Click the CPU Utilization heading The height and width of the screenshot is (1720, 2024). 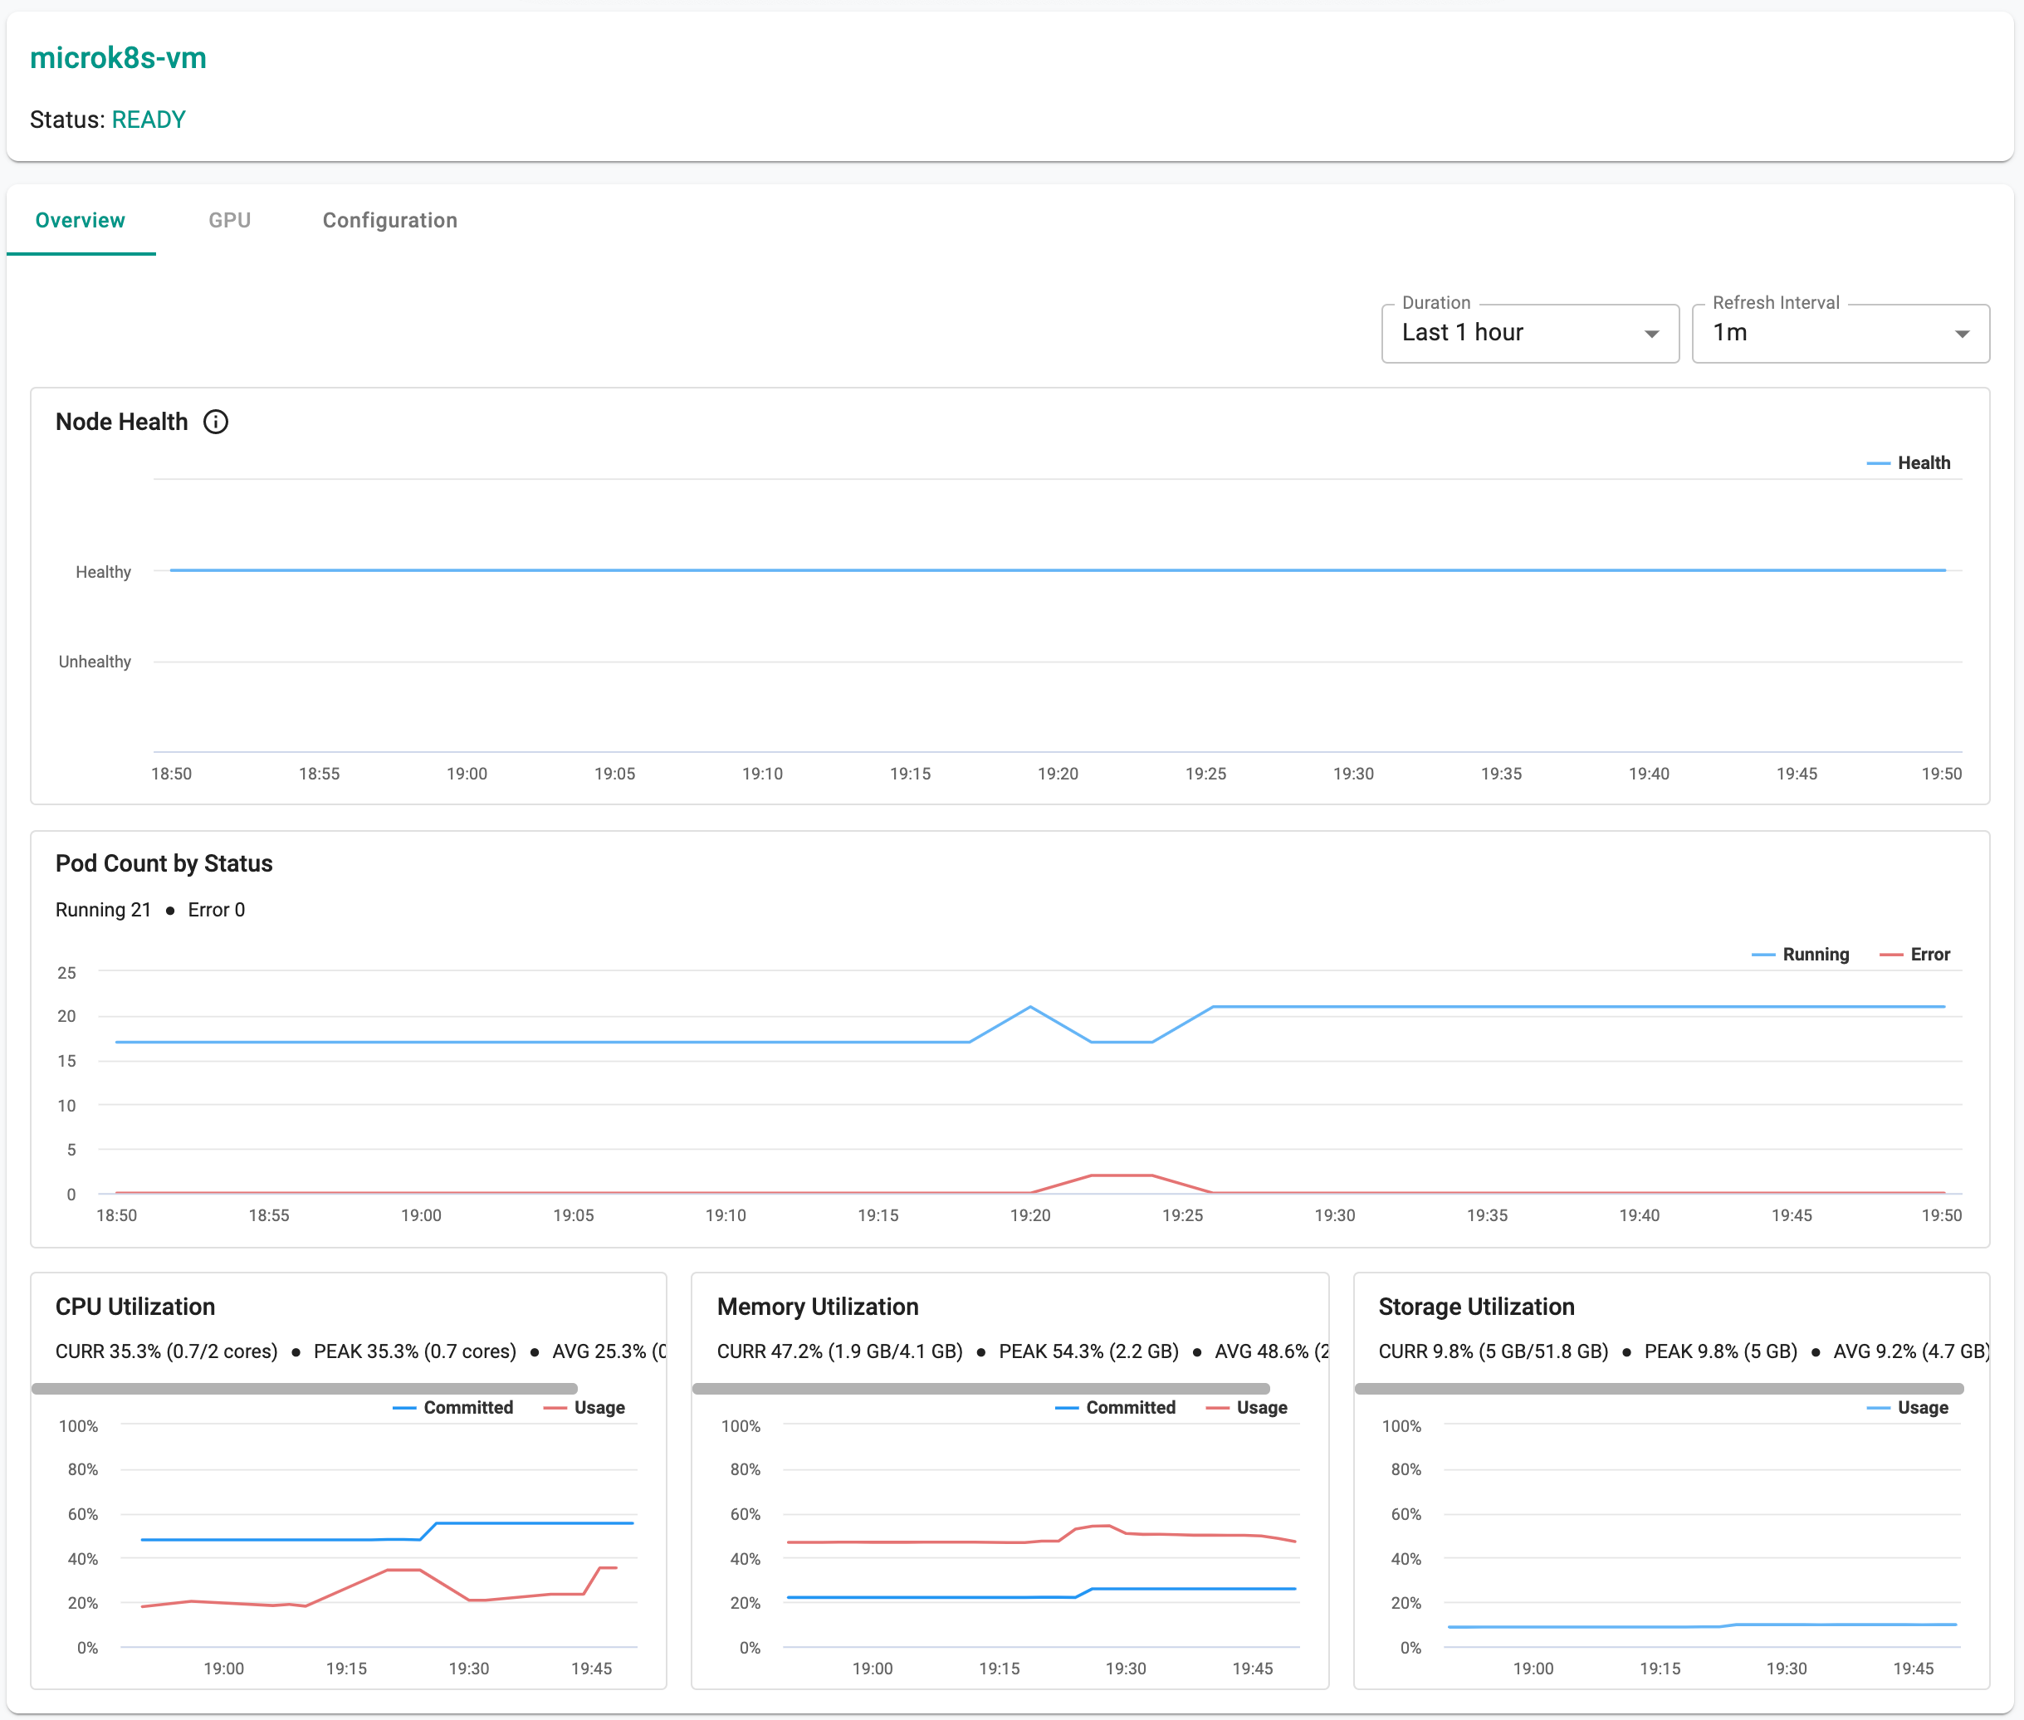click(x=135, y=1307)
